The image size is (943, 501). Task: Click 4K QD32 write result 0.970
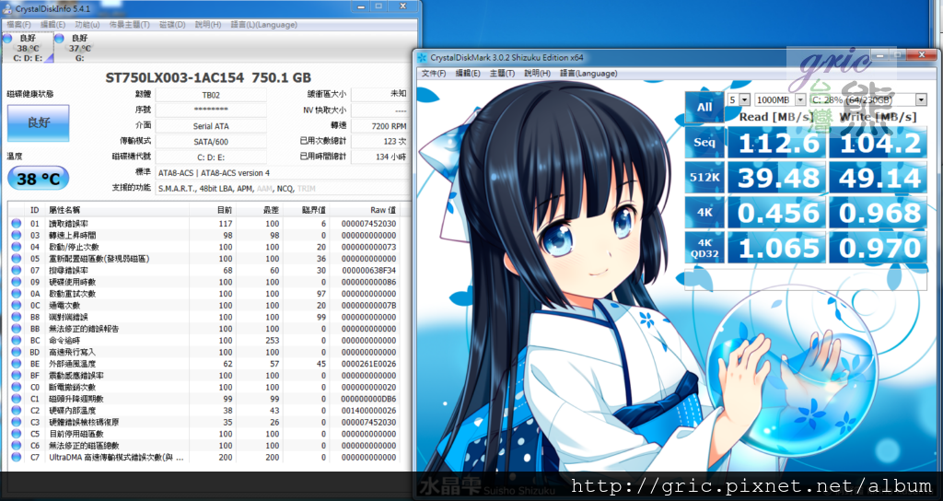click(878, 248)
